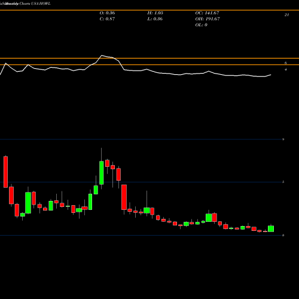Select the Low value label L: 0.36
Screen dimensions: 299x299
coord(155,19)
